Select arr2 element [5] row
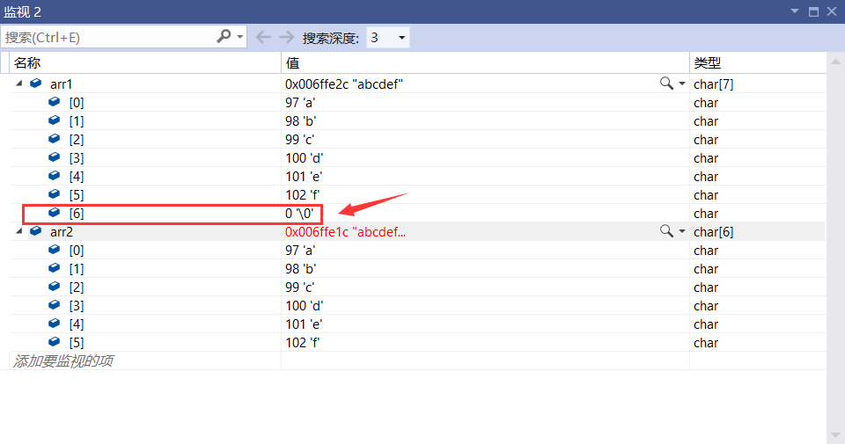 click(x=417, y=342)
